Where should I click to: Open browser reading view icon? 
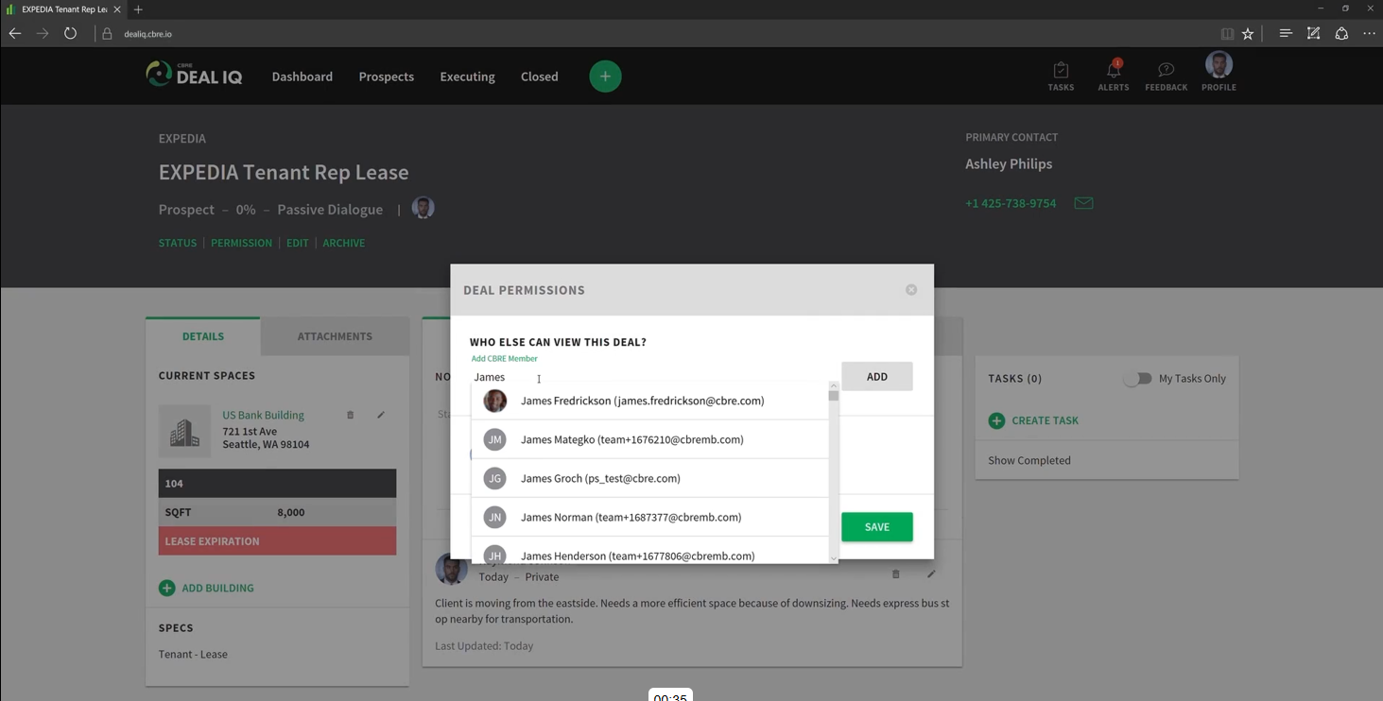[1227, 33]
